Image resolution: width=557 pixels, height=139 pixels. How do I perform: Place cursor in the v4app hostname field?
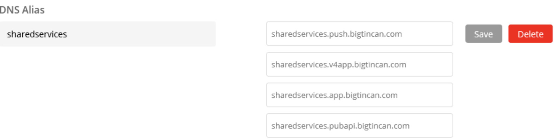tap(360, 64)
